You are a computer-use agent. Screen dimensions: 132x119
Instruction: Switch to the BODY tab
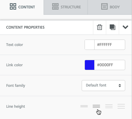110,7
